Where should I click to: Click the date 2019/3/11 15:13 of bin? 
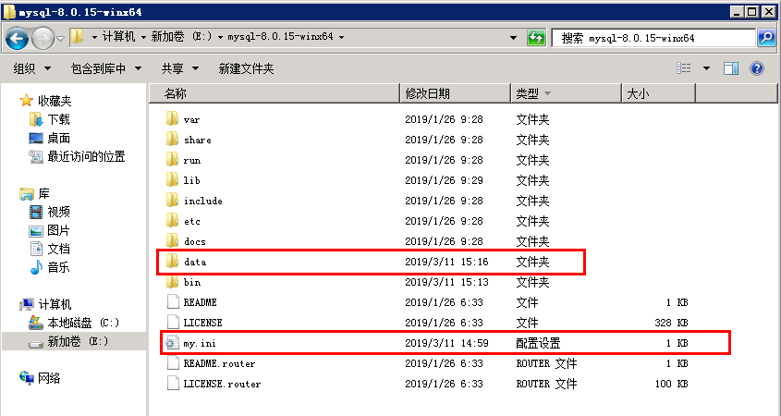click(446, 282)
